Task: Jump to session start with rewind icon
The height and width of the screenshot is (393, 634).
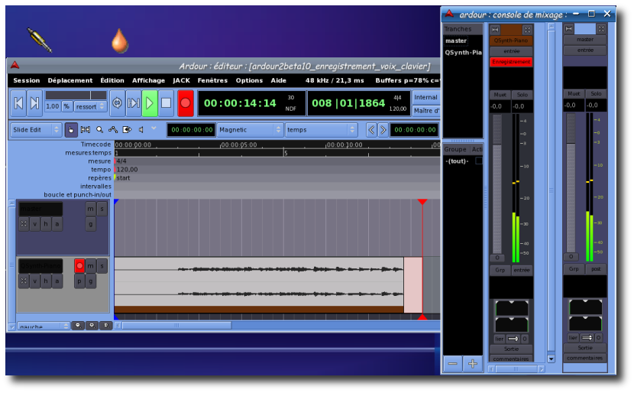Action: coord(18,102)
